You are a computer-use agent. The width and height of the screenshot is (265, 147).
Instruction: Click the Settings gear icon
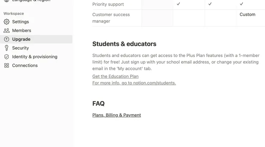point(6,22)
